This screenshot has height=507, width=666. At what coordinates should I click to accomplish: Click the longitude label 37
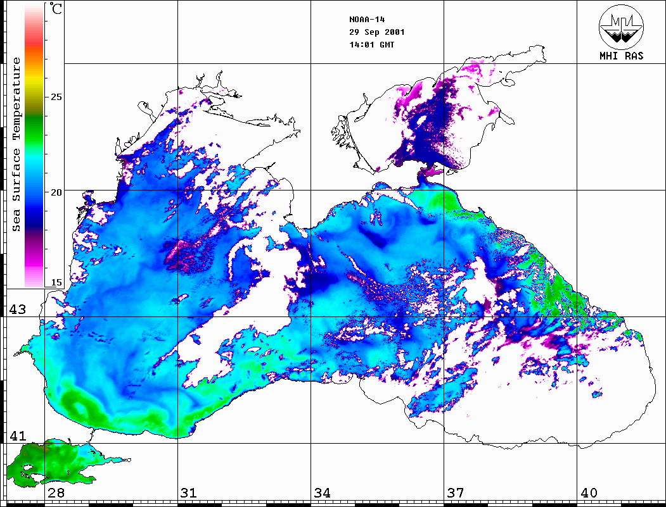click(456, 492)
